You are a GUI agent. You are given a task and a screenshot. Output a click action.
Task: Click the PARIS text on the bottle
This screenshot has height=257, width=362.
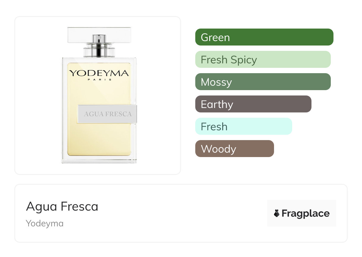pyautogui.click(x=99, y=80)
